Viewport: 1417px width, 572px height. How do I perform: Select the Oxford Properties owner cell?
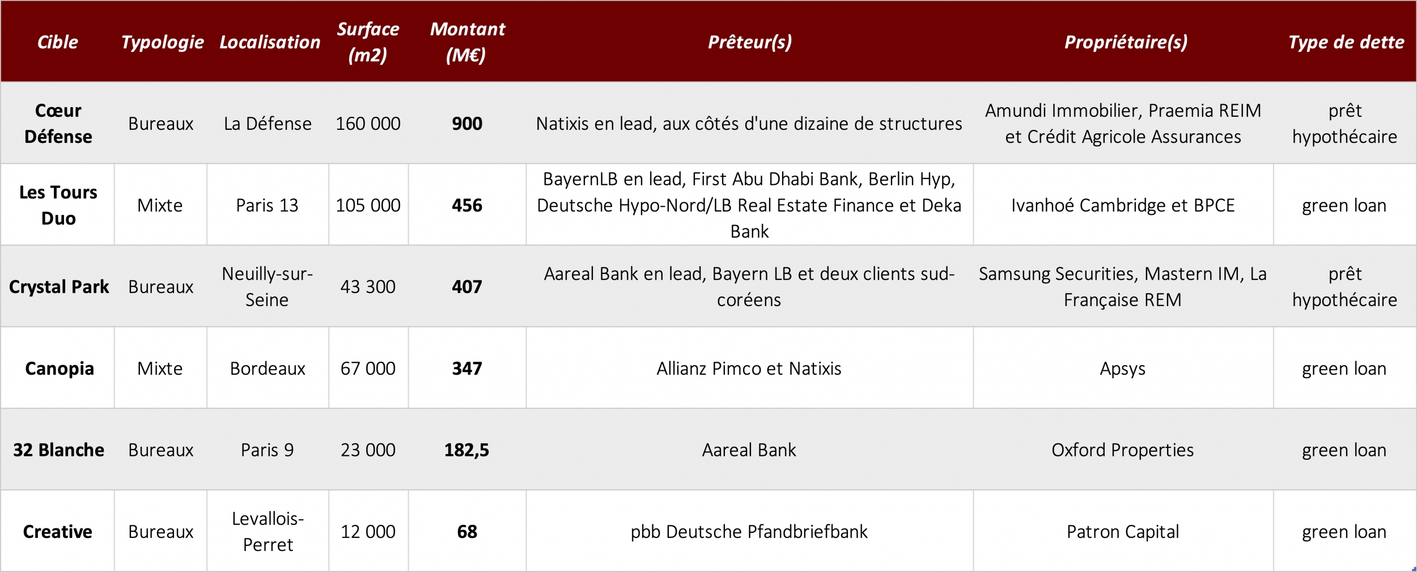[x=1123, y=450]
